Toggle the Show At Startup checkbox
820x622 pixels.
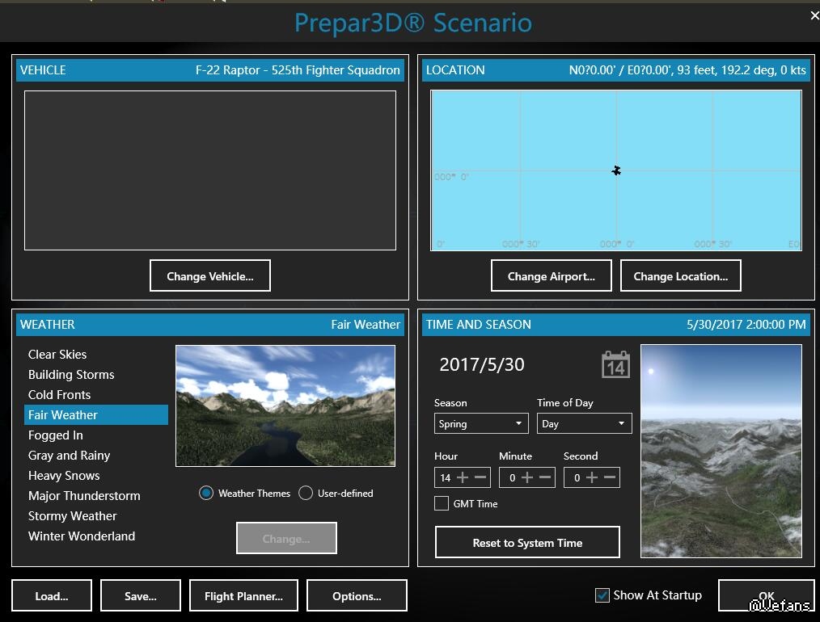602,595
